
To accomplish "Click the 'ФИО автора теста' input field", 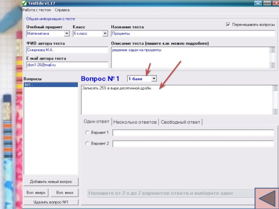I will pyautogui.click(x=67, y=50).
